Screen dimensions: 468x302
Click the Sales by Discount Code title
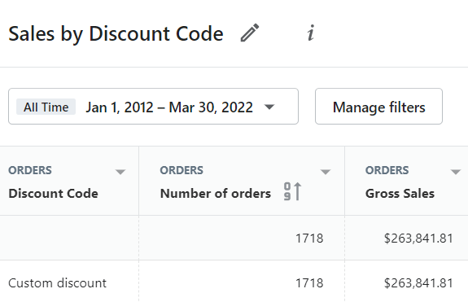[x=116, y=33]
